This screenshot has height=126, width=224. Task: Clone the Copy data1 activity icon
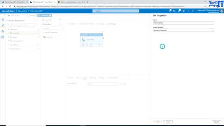tap(91, 44)
